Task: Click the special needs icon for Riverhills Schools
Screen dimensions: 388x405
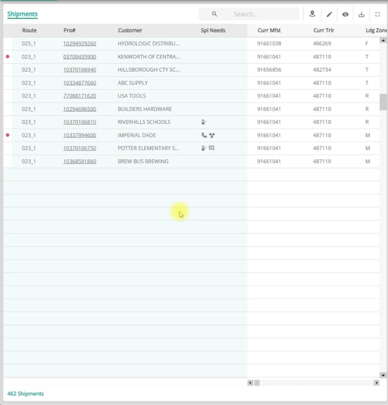Action: pyautogui.click(x=204, y=122)
